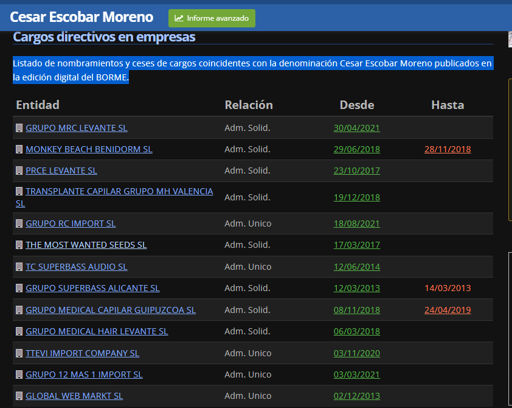This screenshot has height=408, width=512.
Task: Click the start date 02/12/2013
Action: pyautogui.click(x=356, y=396)
